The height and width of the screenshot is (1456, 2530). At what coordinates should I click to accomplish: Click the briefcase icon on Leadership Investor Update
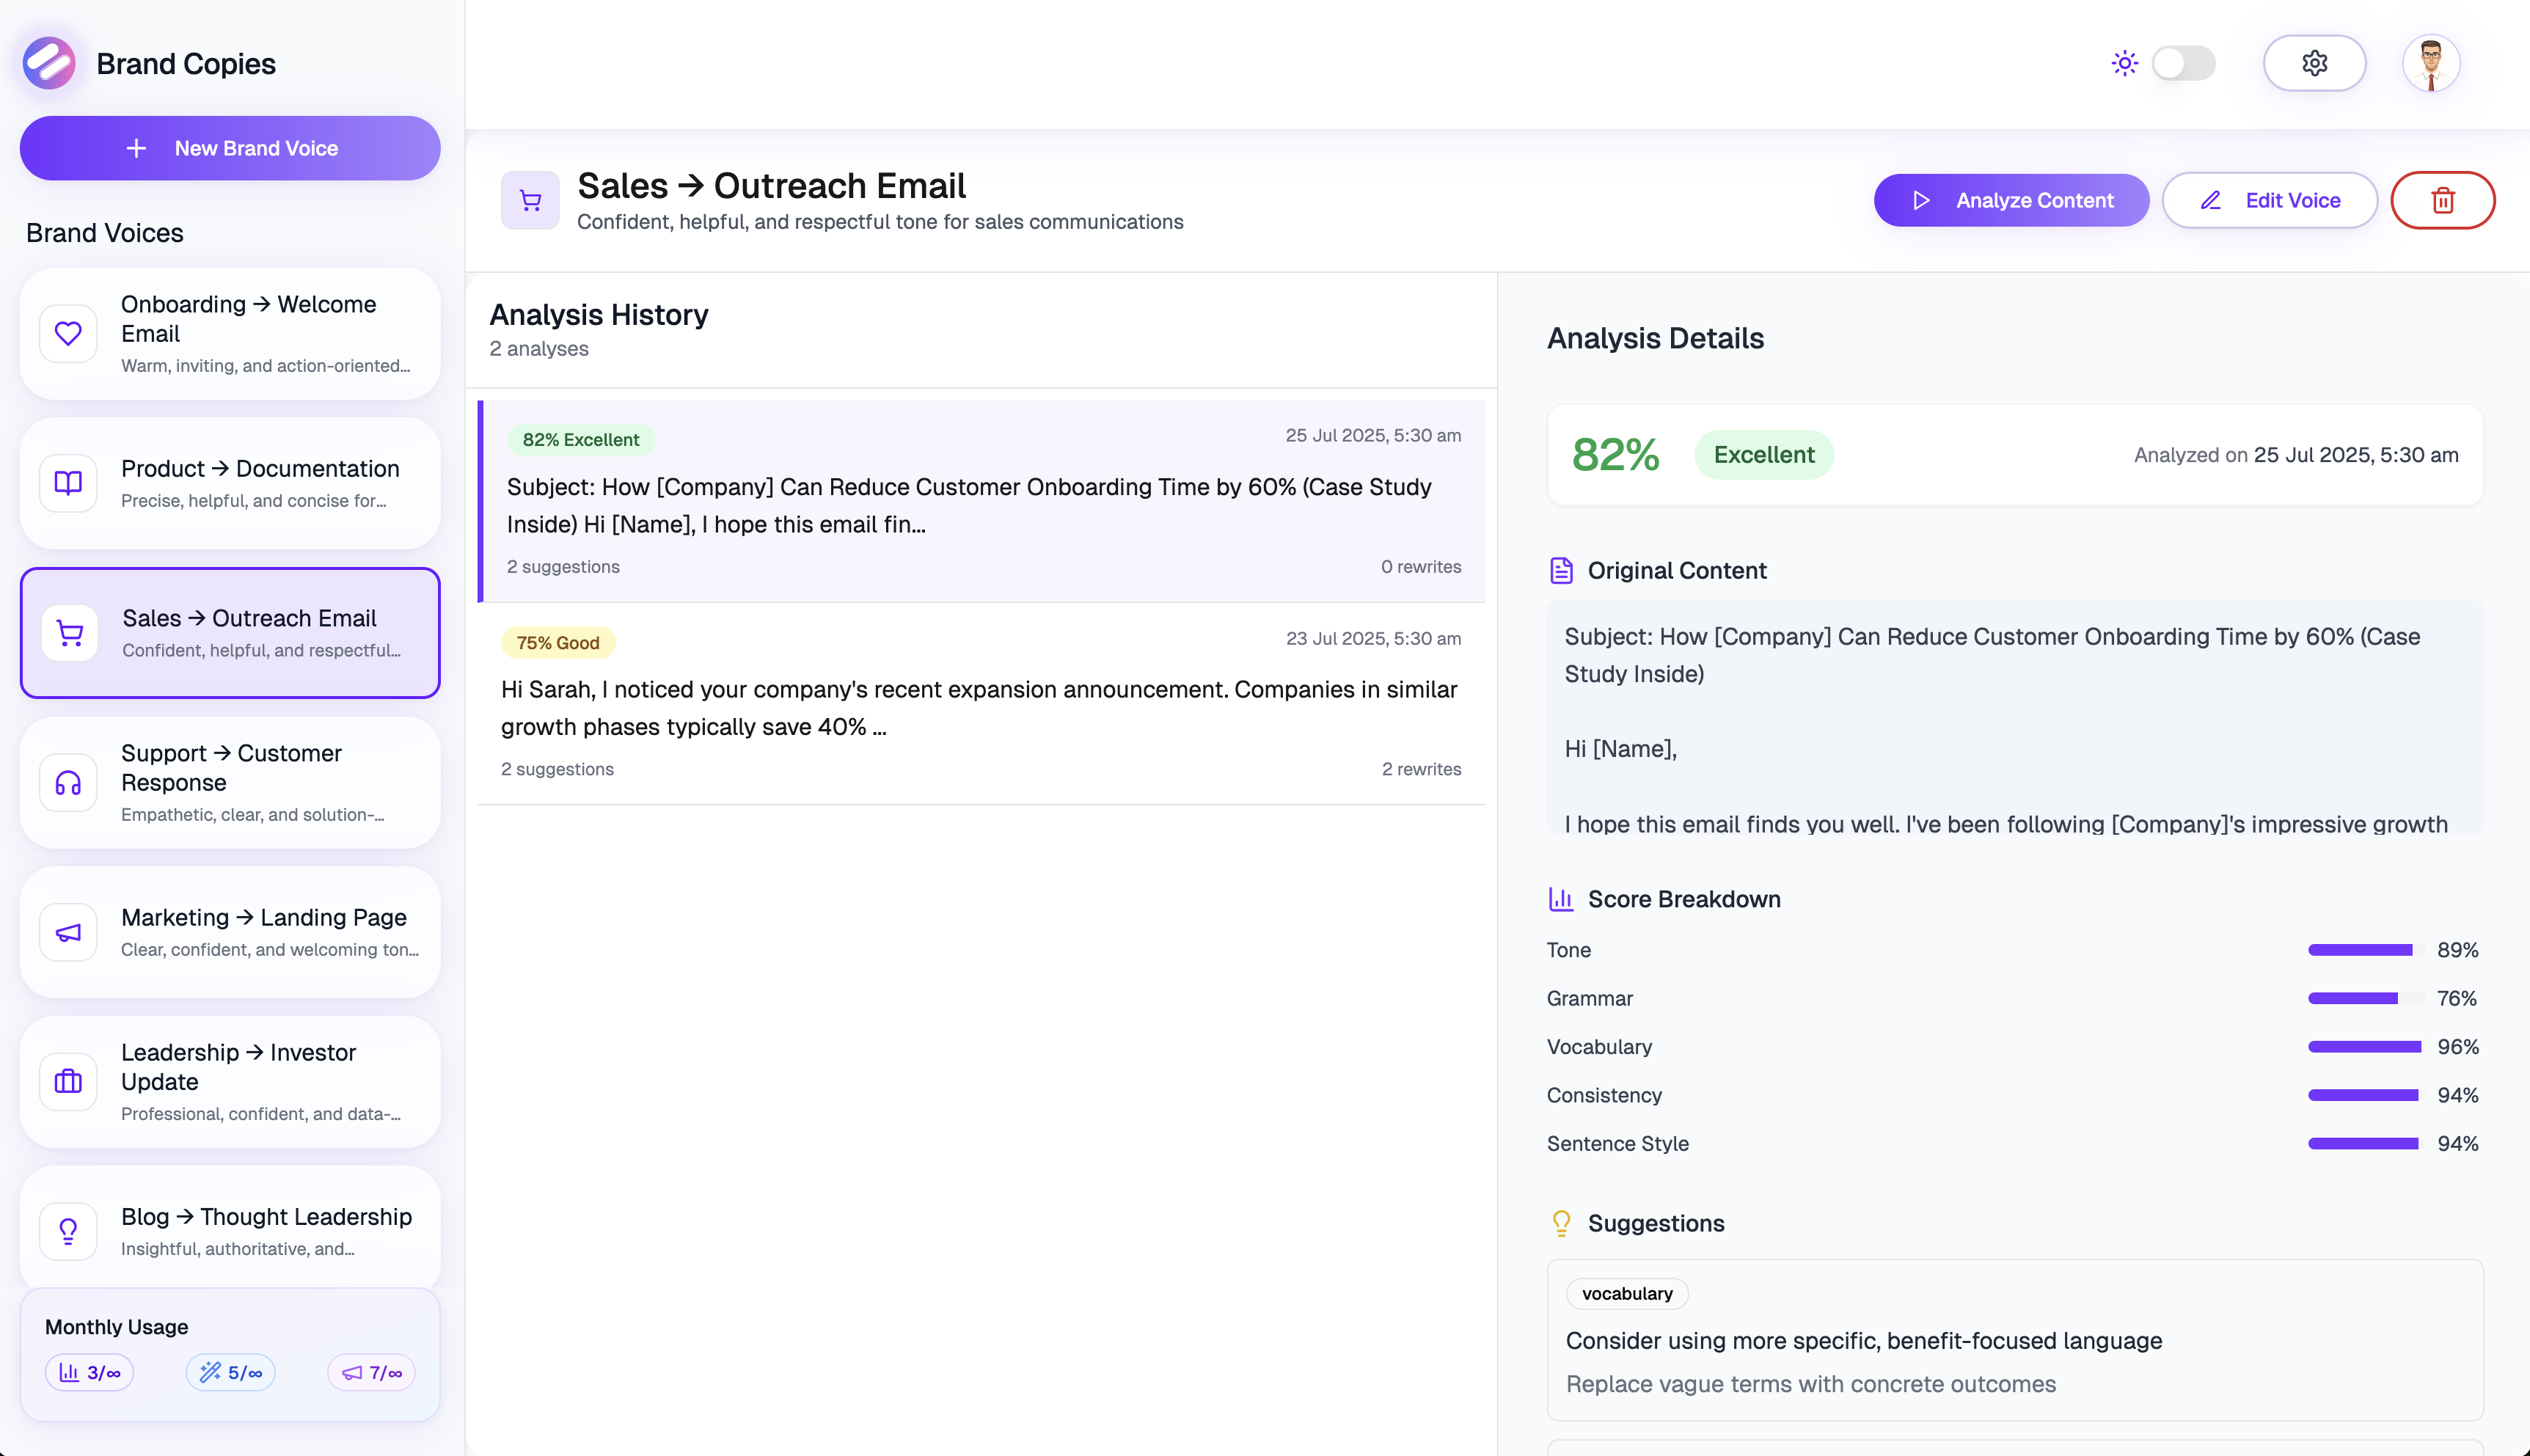pos(67,1081)
